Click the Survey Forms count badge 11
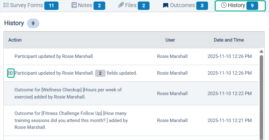 tap(51, 6)
